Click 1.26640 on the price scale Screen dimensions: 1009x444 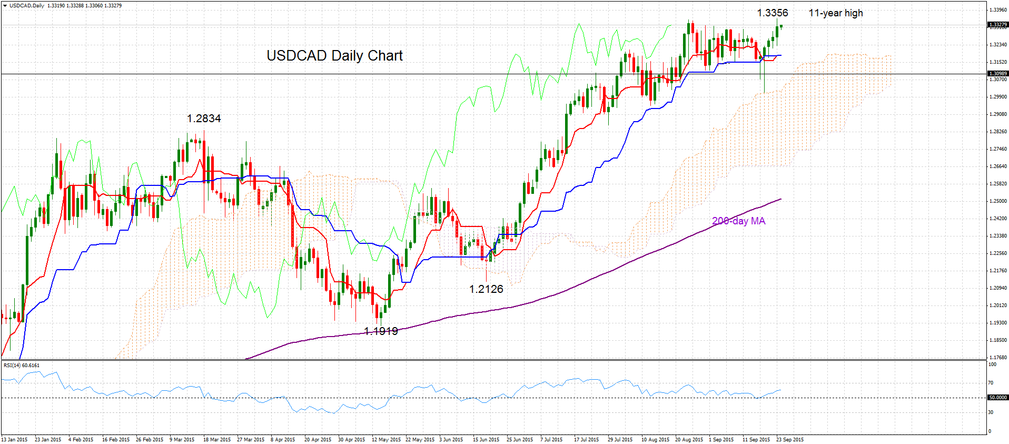click(x=998, y=166)
